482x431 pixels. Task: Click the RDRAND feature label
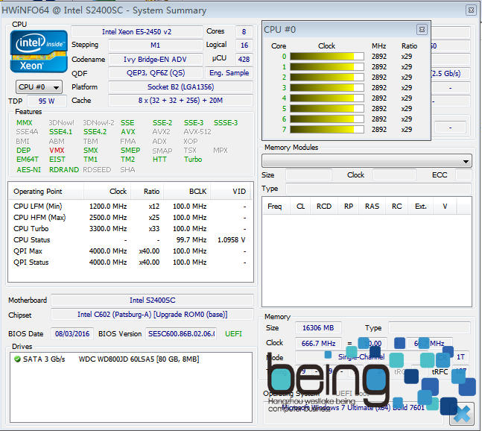tap(64, 170)
